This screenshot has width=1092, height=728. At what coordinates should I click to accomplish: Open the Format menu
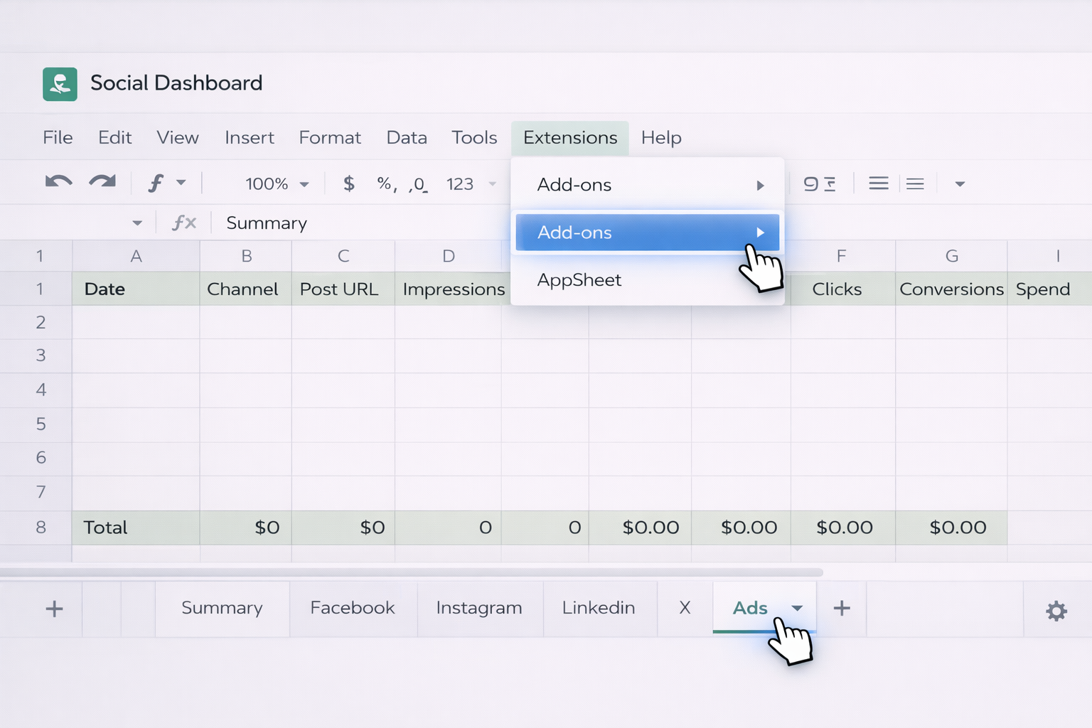point(330,137)
